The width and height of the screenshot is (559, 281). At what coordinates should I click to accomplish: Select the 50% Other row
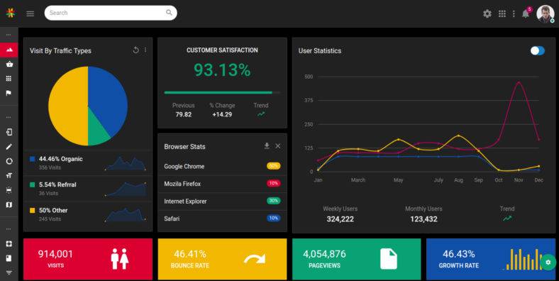click(88, 214)
